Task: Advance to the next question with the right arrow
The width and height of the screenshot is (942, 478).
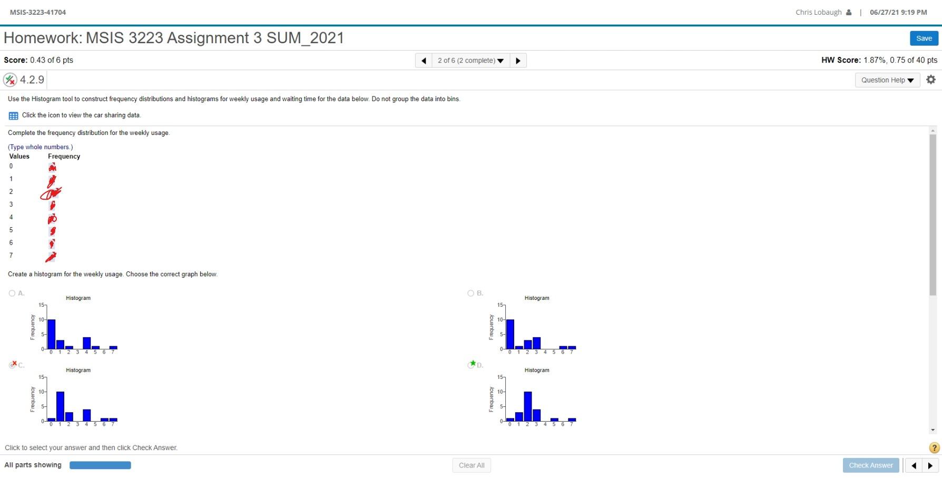Action: click(x=518, y=61)
